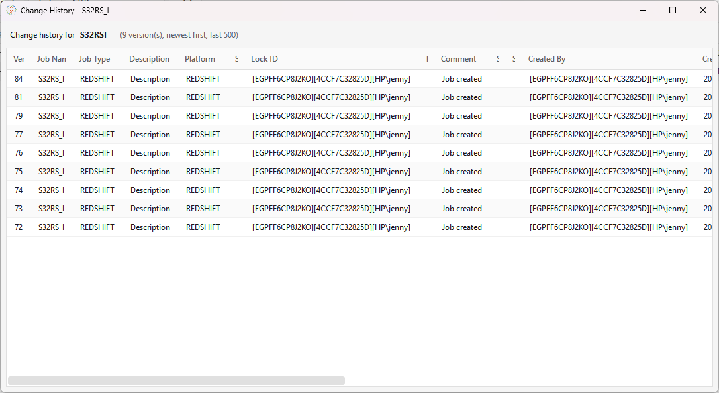
Task: Click REDSHIFT job type in version 81 row
Action: click(97, 97)
